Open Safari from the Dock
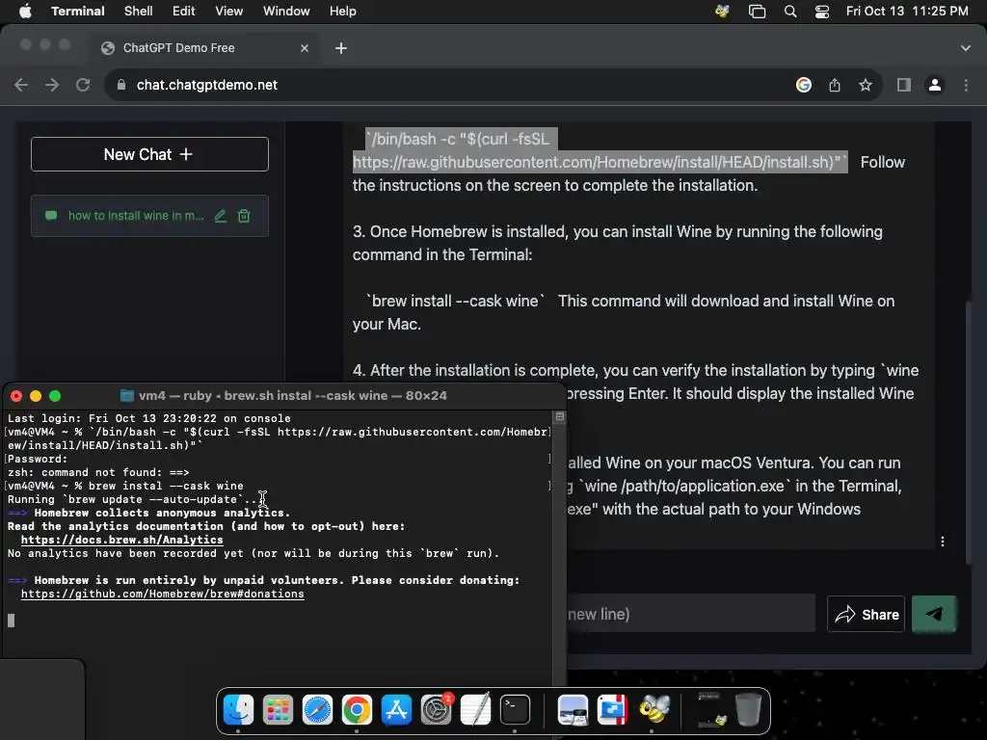This screenshot has height=740, width=987. click(x=317, y=710)
